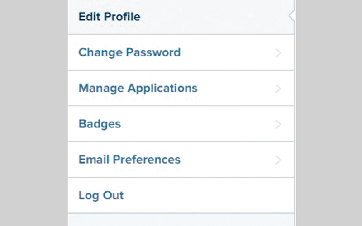Go to the Badges section

[x=100, y=124]
